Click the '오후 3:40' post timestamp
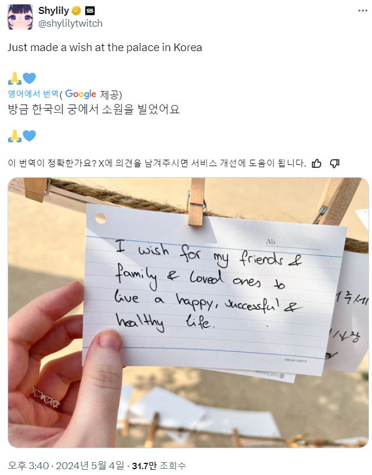Image resolution: width=372 pixels, height=475 pixels. [28, 466]
